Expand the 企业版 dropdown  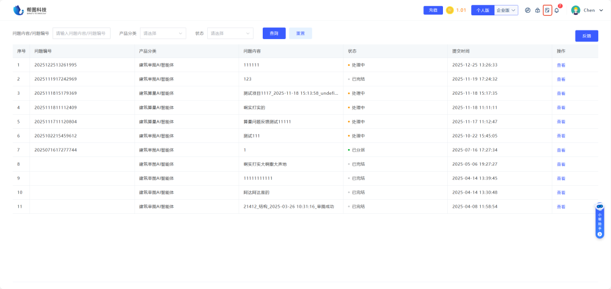pos(506,10)
